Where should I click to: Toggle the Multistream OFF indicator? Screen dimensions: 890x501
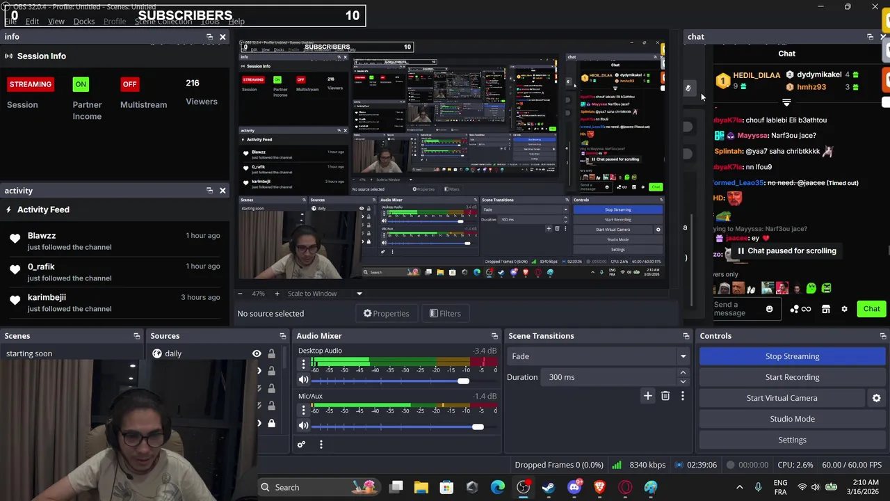(x=129, y=84)
